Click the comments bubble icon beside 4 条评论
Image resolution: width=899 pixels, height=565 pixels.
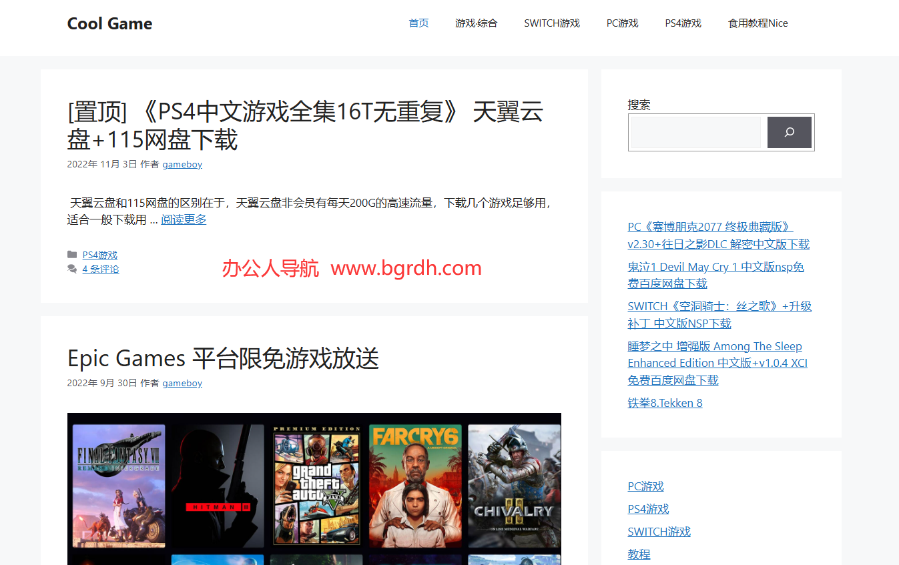(72, 269)
